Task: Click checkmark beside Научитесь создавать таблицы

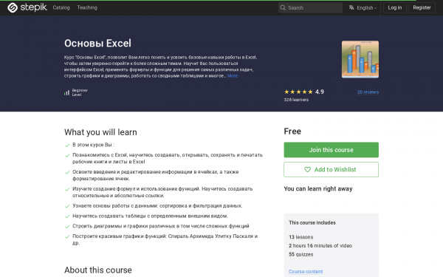Action: tap(67, 216)
